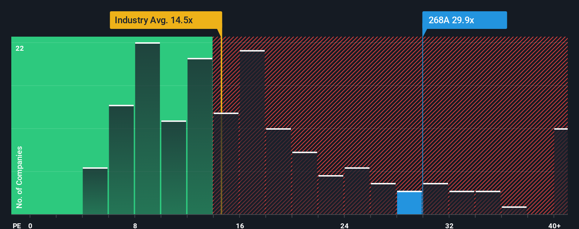Click the tallest bar at PE 8
Viewport: 579px width, 229px height.
coord(148,128)
